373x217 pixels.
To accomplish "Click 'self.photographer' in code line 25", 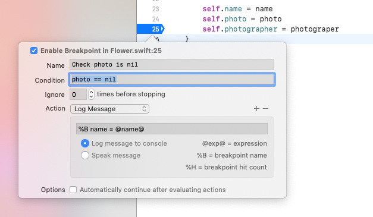I will [x=240, y=29].
